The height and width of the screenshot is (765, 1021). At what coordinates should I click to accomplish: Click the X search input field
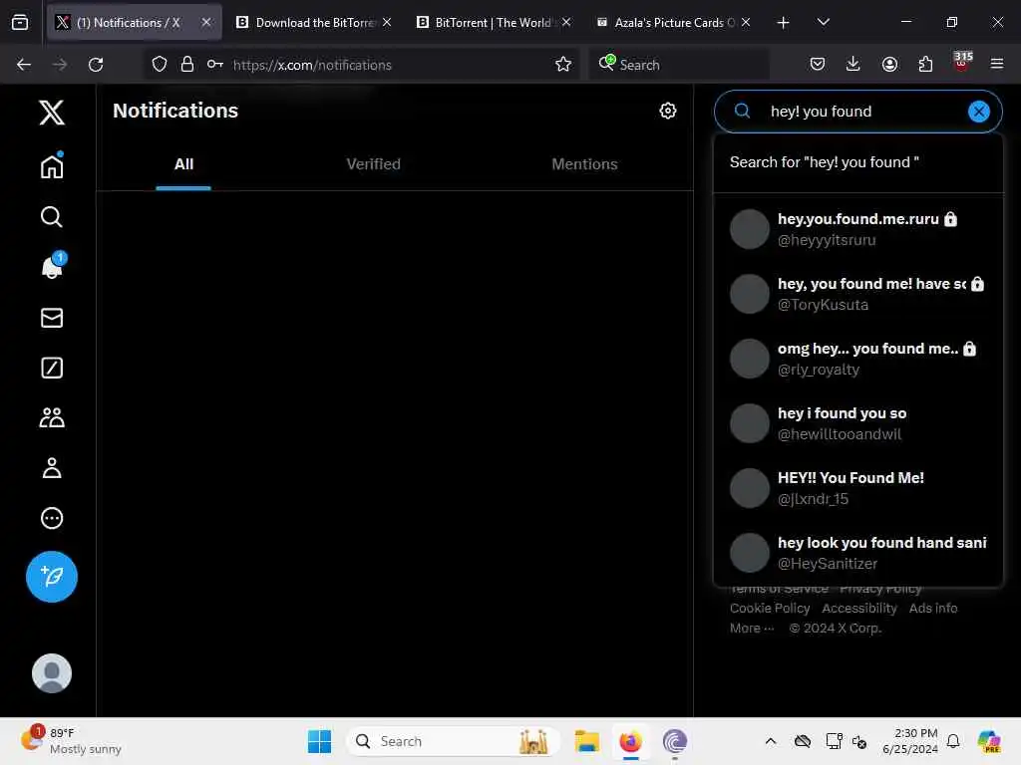point(858,112)
